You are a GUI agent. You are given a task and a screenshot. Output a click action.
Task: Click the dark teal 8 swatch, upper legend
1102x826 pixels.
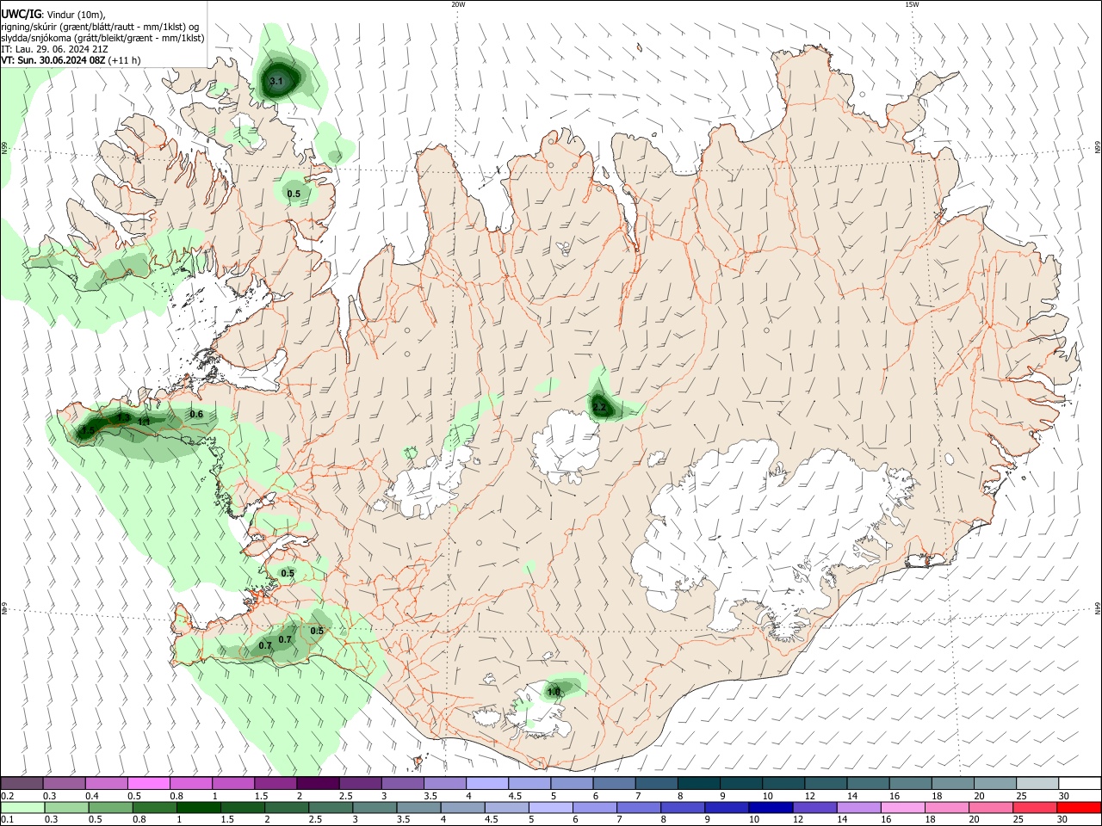[699, 784]
